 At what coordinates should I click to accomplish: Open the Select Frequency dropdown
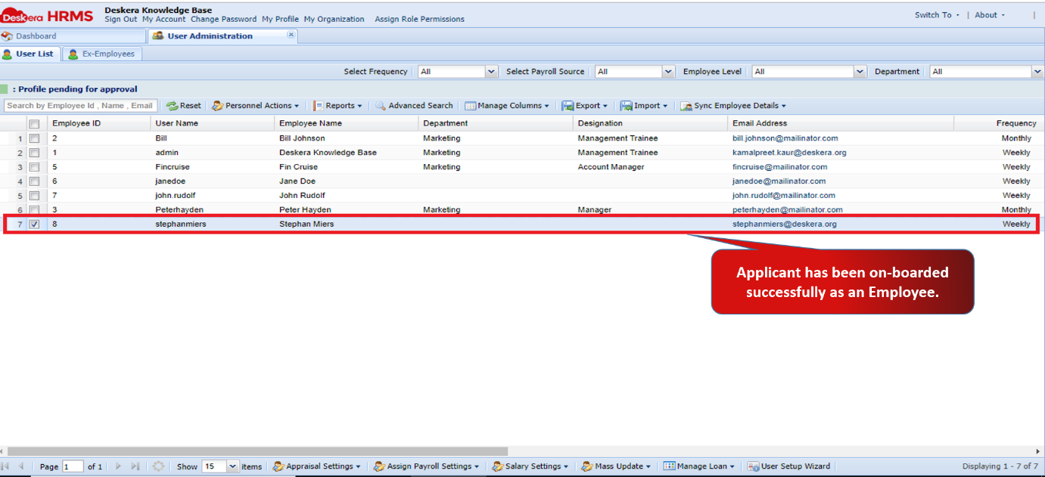[x=492, y=72]
